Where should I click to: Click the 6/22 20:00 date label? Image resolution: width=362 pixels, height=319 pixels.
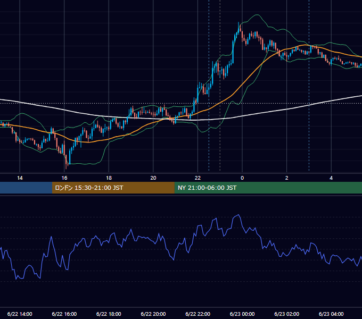(x=153, y=314)
